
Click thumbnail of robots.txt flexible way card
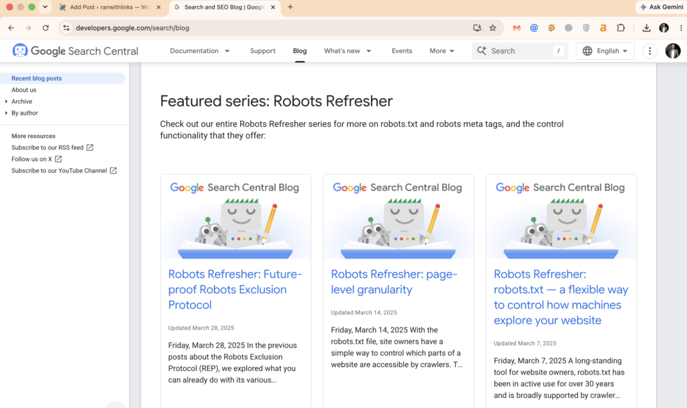pos(562,217)
